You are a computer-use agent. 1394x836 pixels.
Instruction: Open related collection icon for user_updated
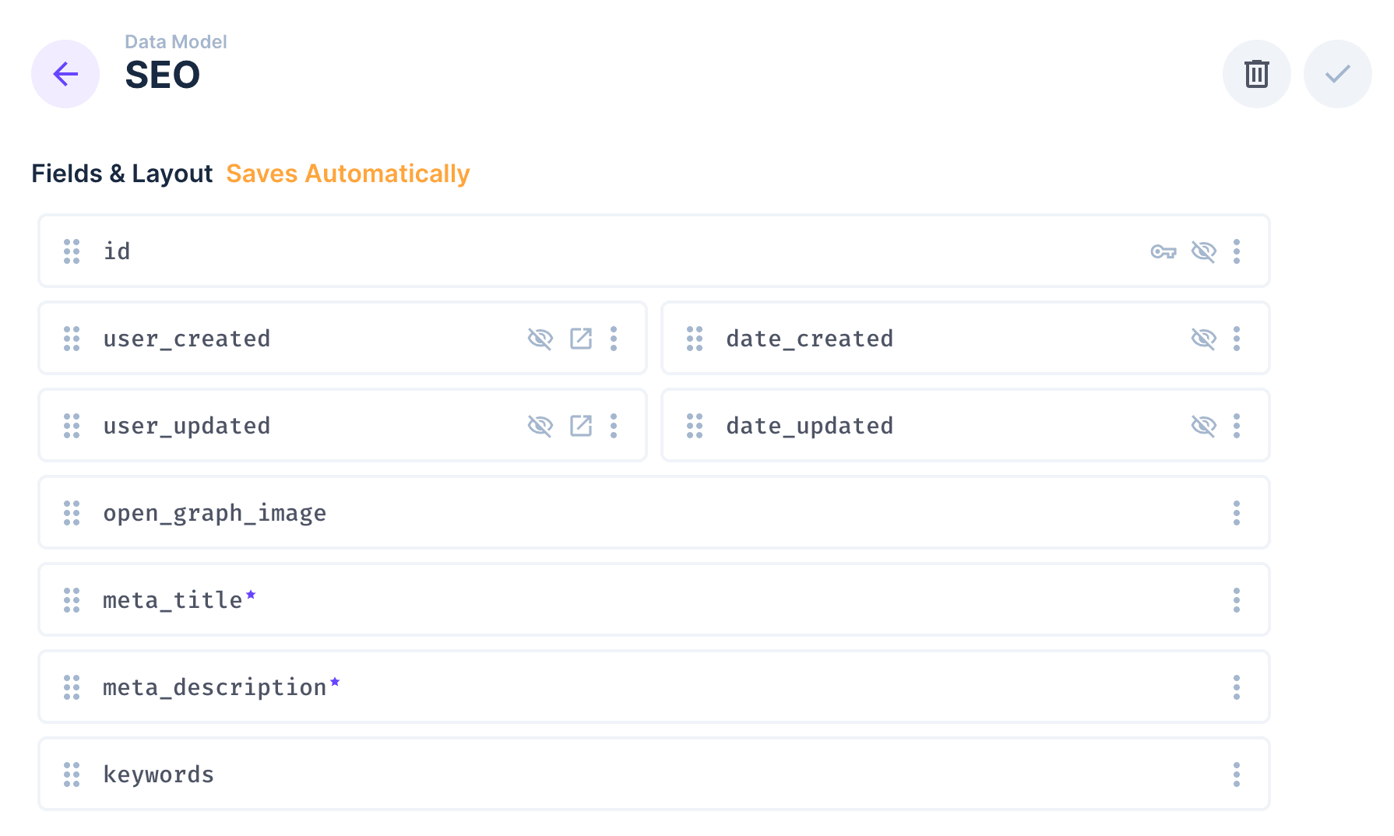pyautogui.click(x=581, y=426)
